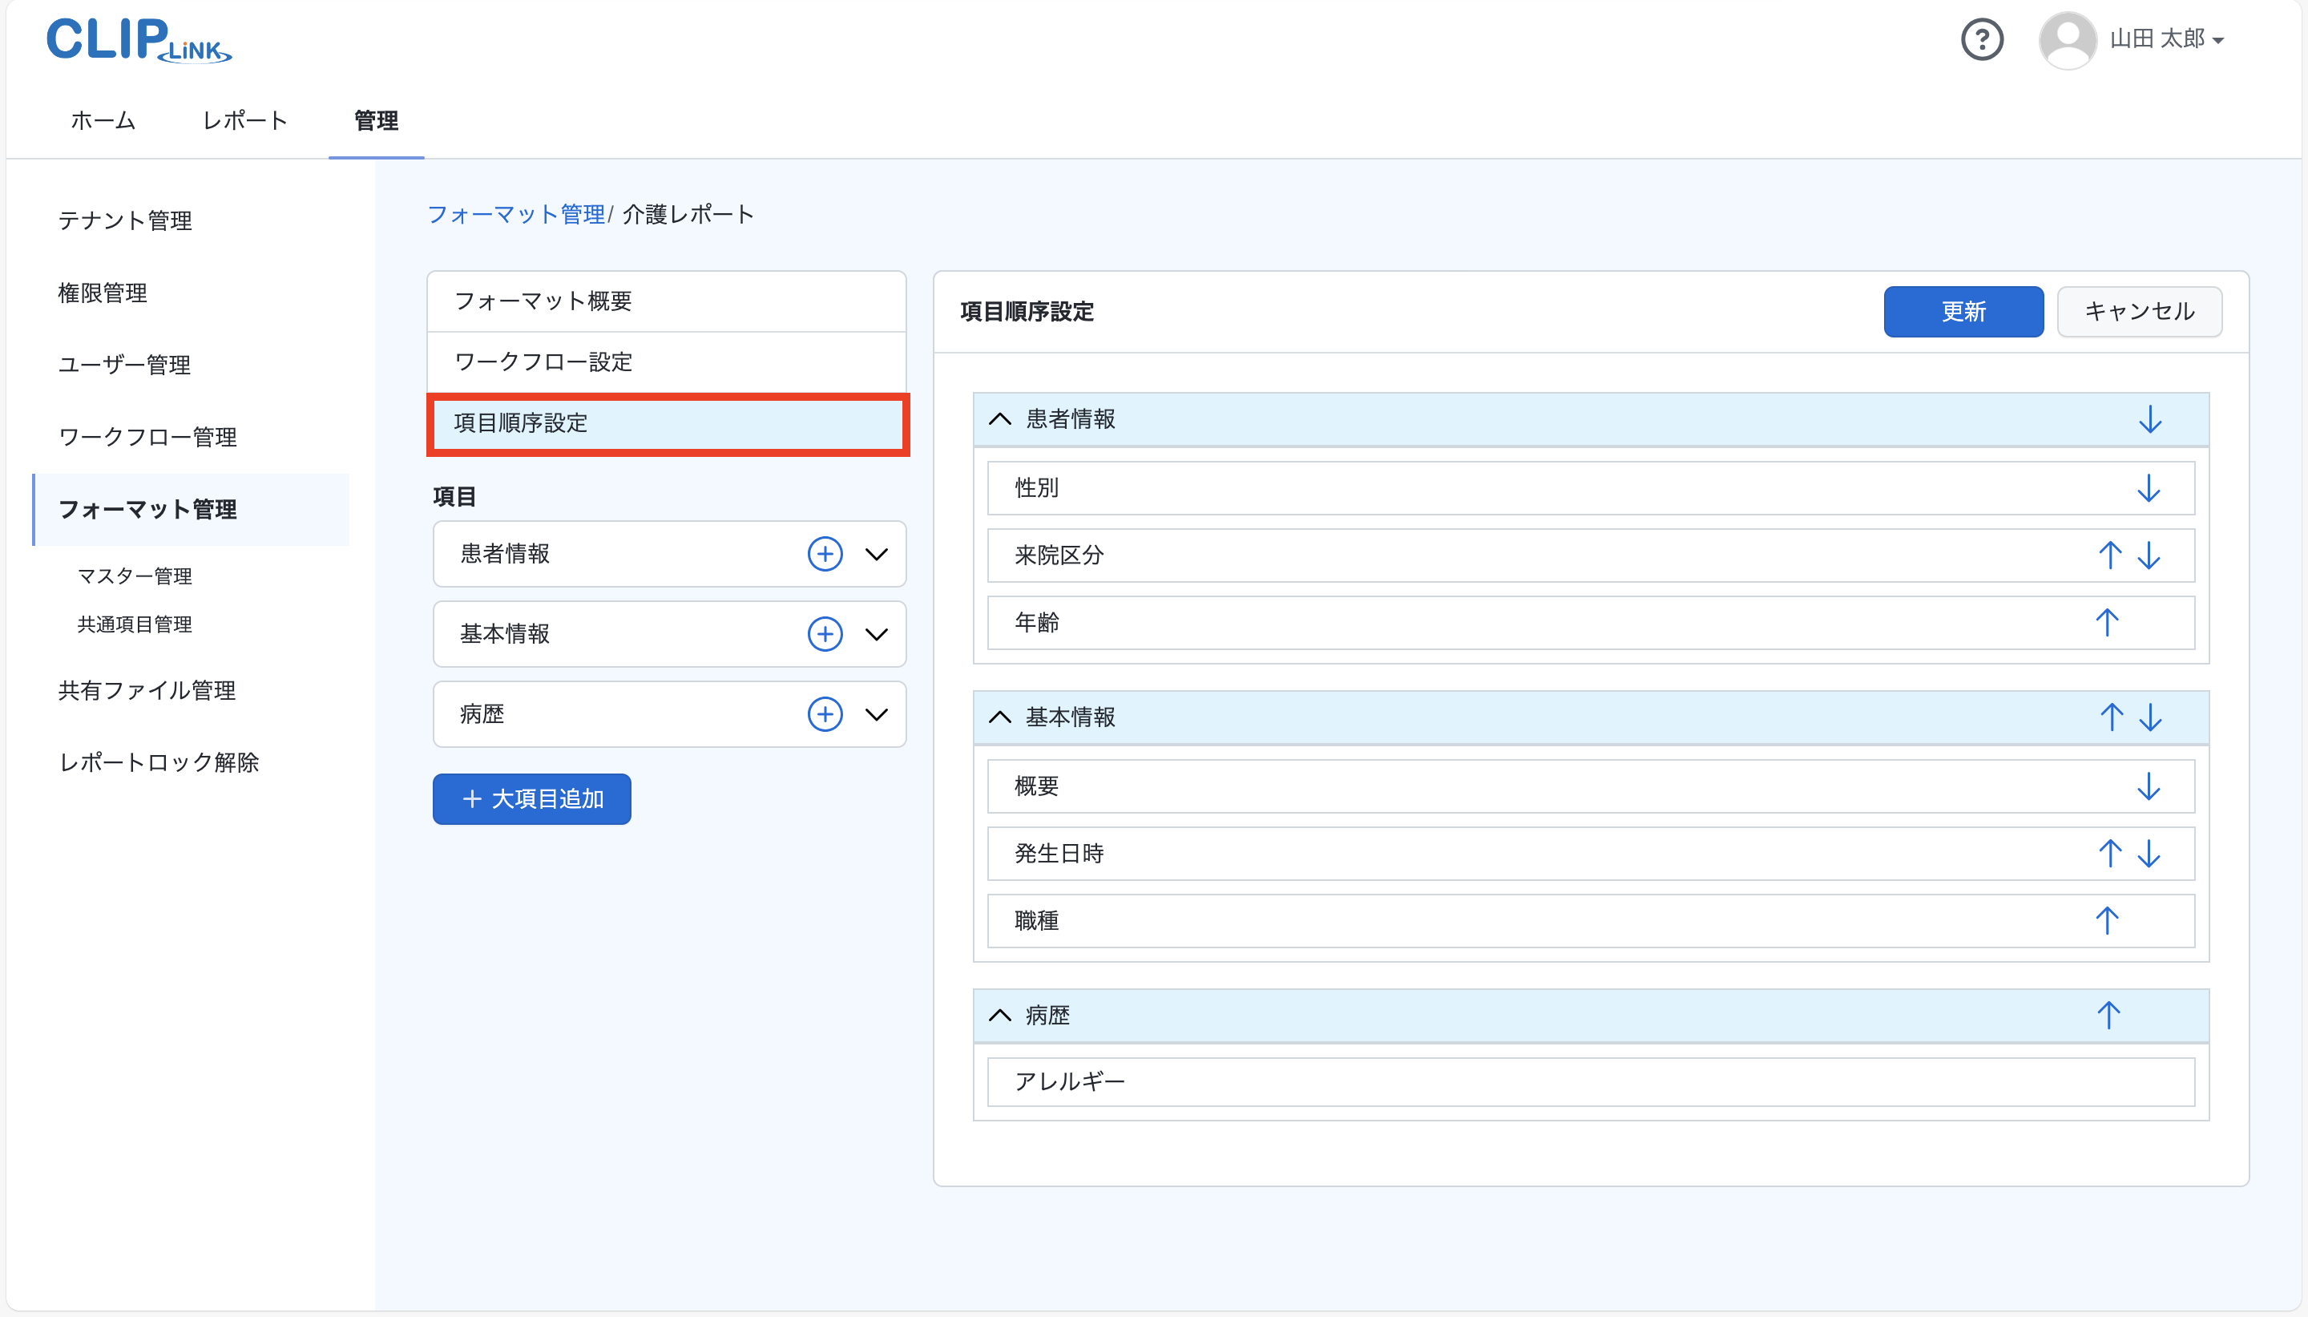The width and height of the screenshot is (2308, 1317).
Task: Click plus icon next to 病歴 item
Action: pyautogui.click(x=825, y=714)
